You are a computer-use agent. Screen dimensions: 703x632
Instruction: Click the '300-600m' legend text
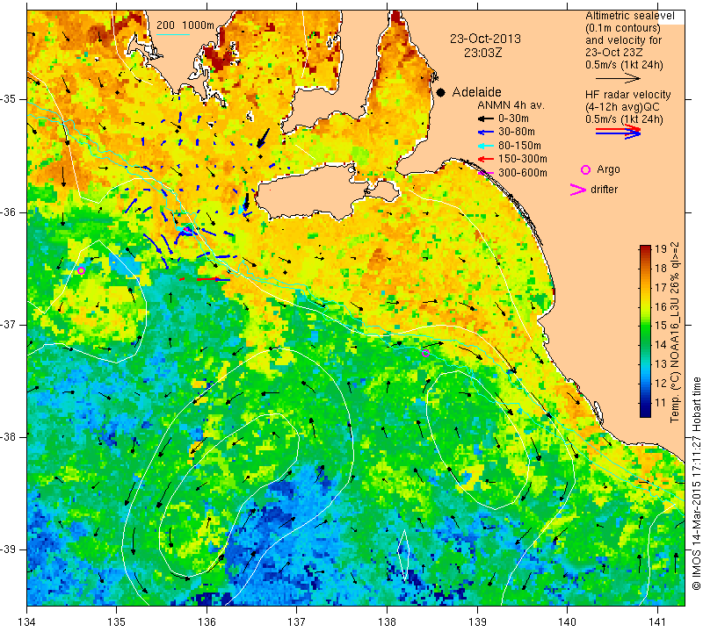(522, 173)
